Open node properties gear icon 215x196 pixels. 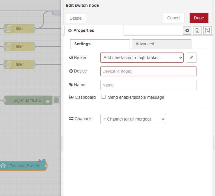(x=187, y=30)
